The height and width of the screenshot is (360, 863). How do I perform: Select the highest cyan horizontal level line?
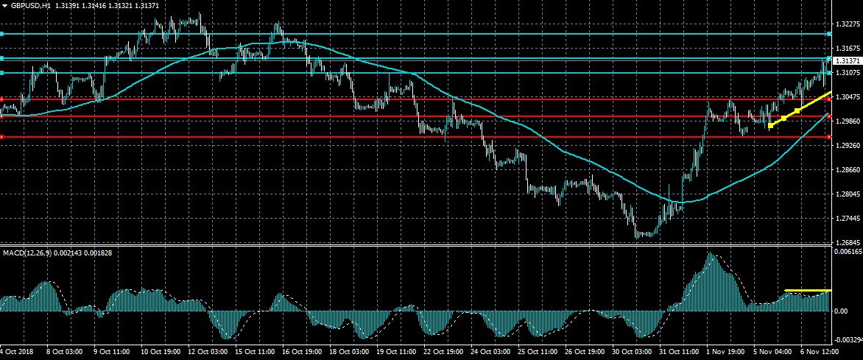(415, 34)
